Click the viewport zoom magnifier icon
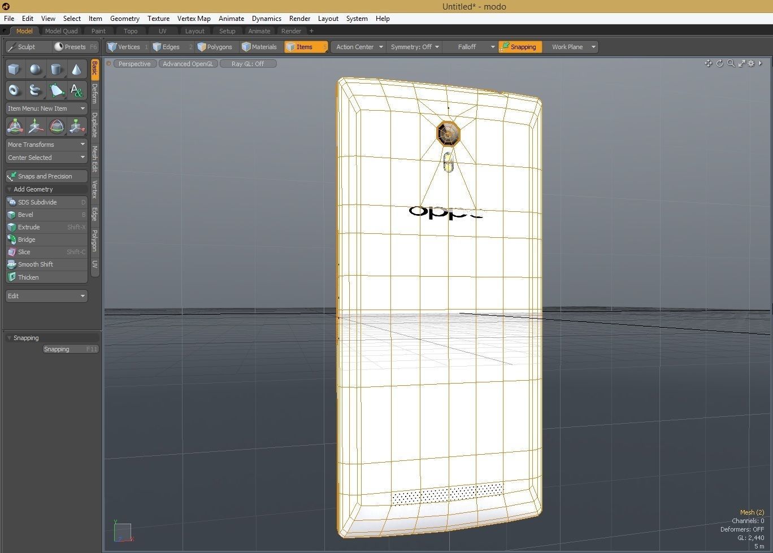The width and height of the screenshot is (773, 553). click(731, 63)
